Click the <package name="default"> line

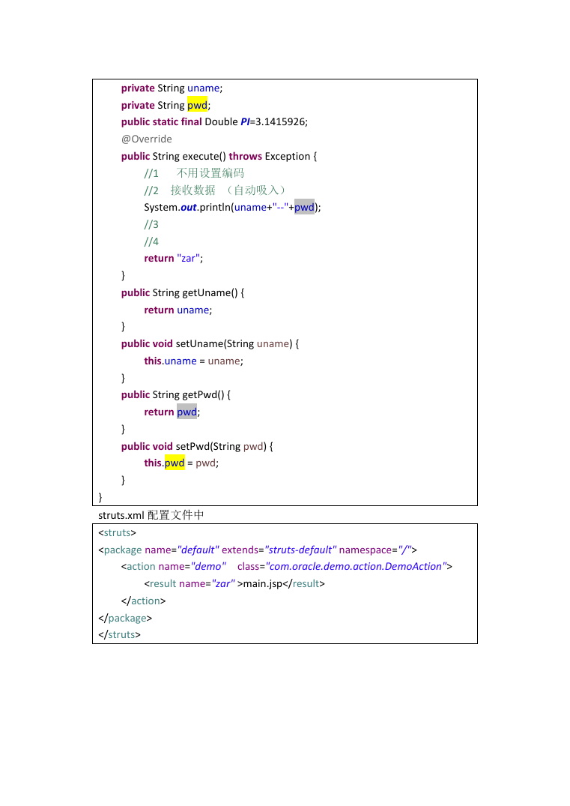[258, 550]
